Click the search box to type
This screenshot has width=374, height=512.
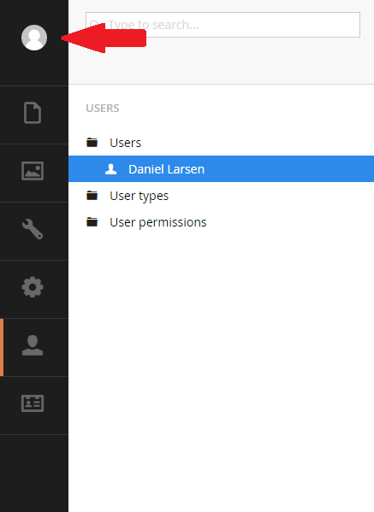coord(223,25)
